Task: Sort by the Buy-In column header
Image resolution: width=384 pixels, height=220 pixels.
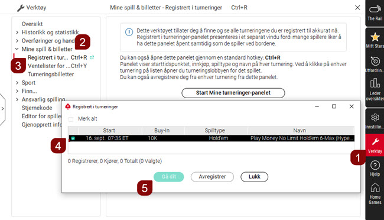Action: point(162,130)
